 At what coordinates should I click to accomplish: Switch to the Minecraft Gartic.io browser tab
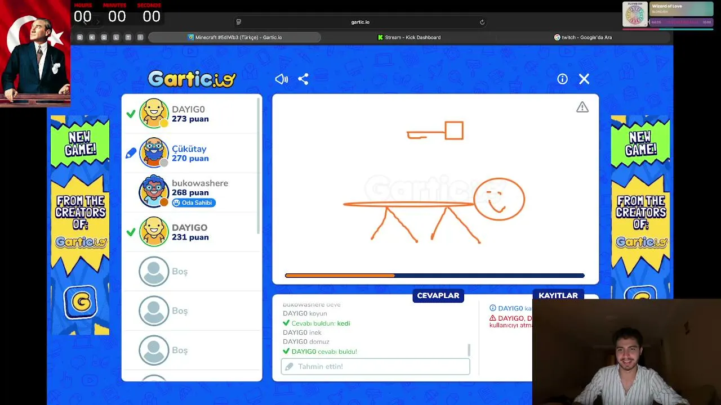click(235, 37)
